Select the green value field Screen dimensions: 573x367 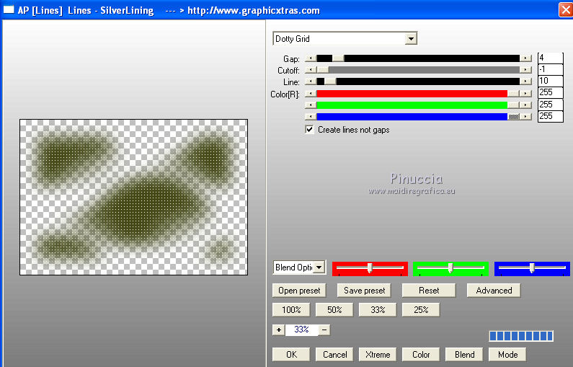click(x=551, y=105)
